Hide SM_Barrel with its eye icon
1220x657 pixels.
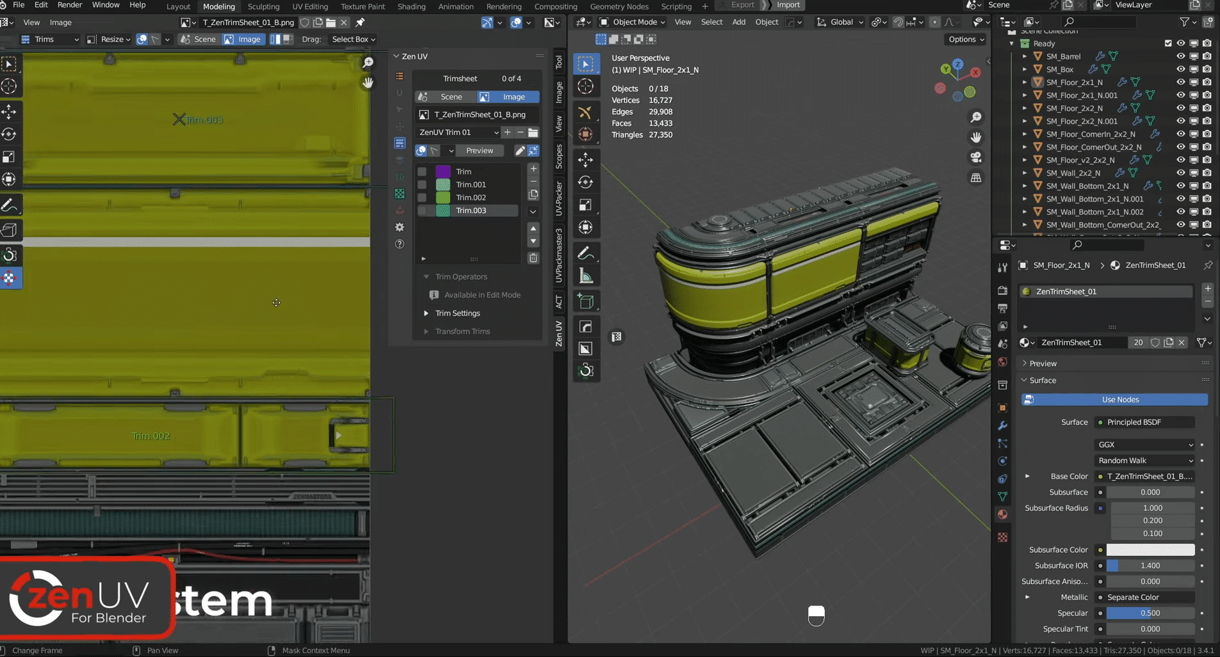1180,56
